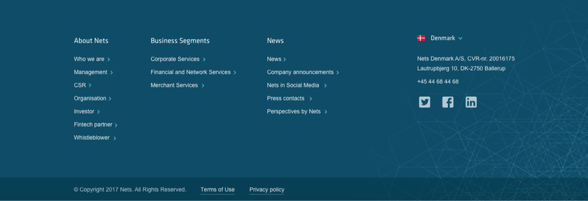Go to Fintech partner page
588x201 pixels.
click(93, 125)
